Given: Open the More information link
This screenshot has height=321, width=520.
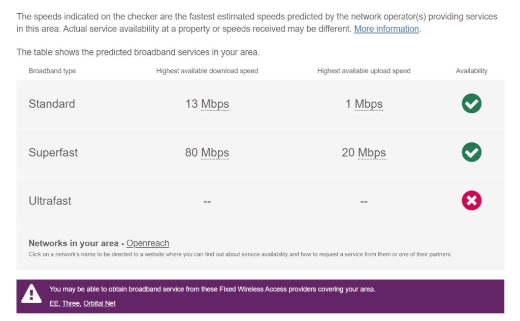Looking at the screenshot, I should (386, 29).
